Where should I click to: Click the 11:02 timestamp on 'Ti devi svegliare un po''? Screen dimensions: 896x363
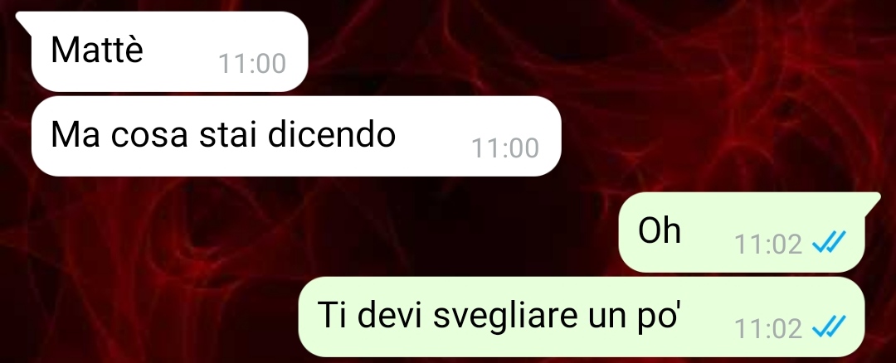(x=768, y=329)
